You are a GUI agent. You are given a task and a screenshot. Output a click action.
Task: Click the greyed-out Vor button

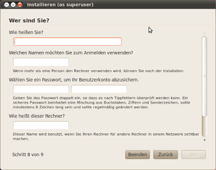(x=194, y=154)
